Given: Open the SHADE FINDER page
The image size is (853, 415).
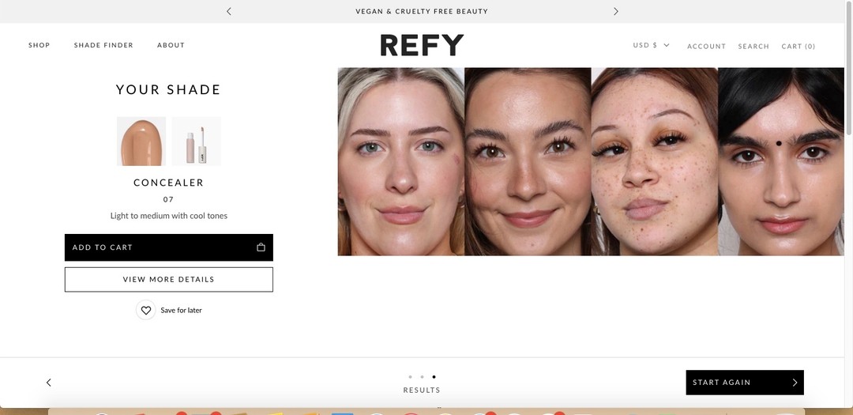Looking at the screenshot, I should point(103,45).
